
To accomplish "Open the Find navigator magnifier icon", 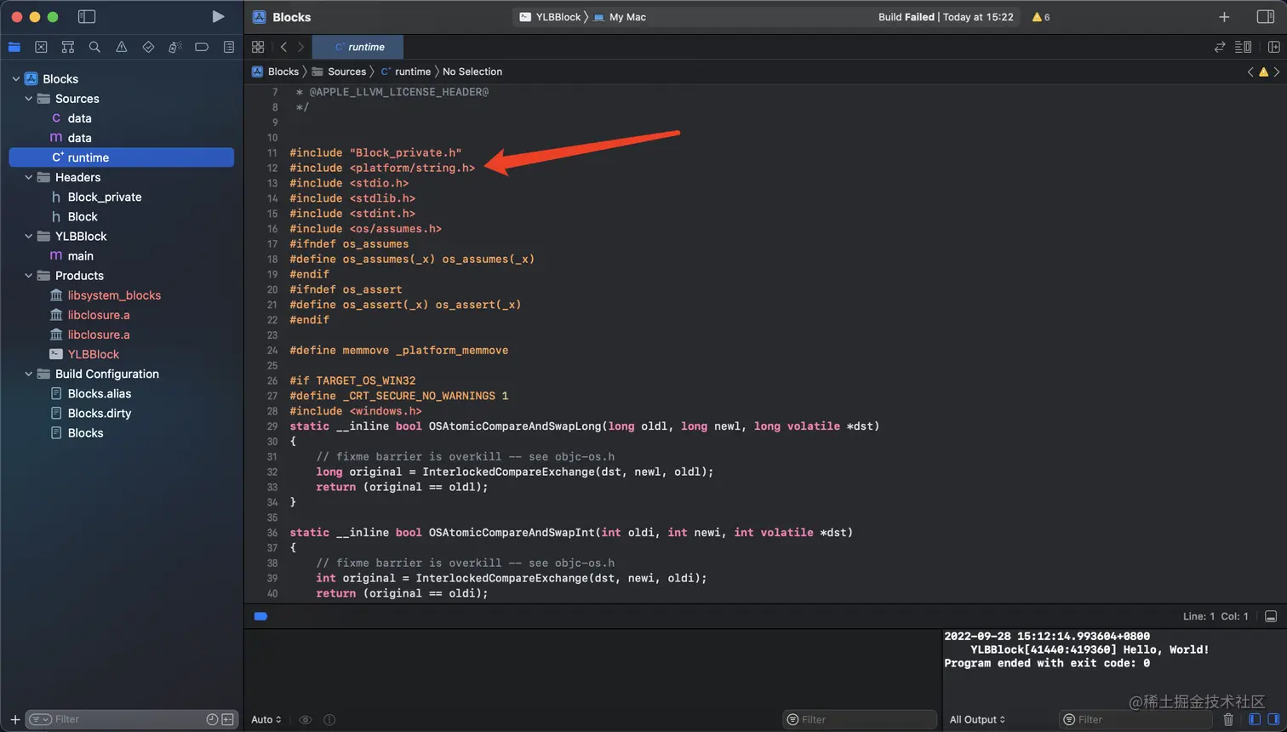I will (94, 47).
